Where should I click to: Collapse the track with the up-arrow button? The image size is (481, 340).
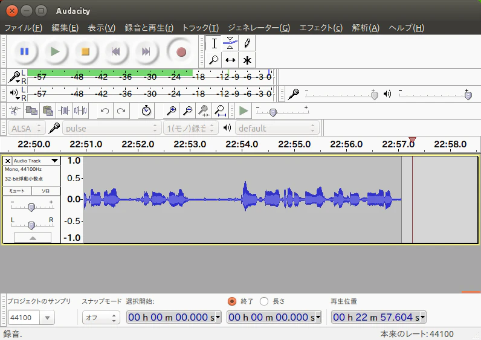point(33,237)
